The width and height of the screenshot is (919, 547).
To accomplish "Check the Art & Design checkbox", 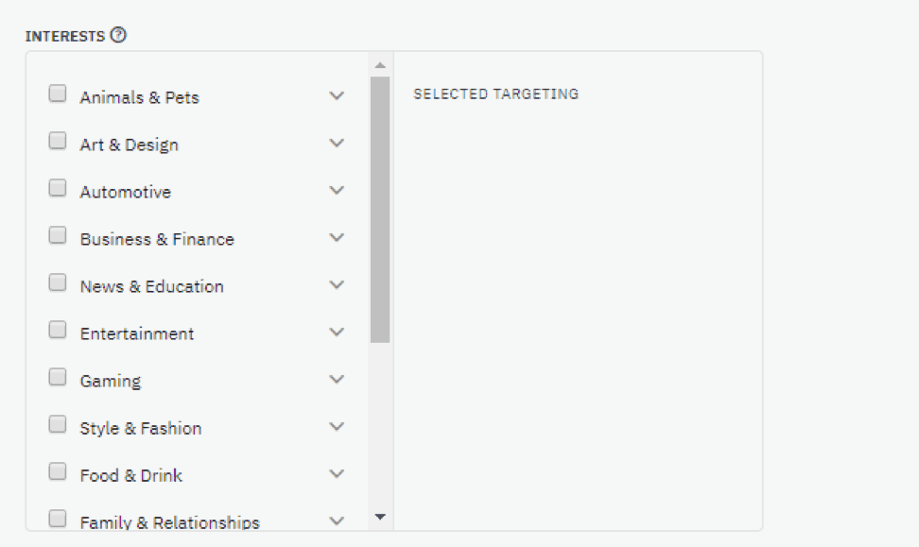I will (58, 141).
